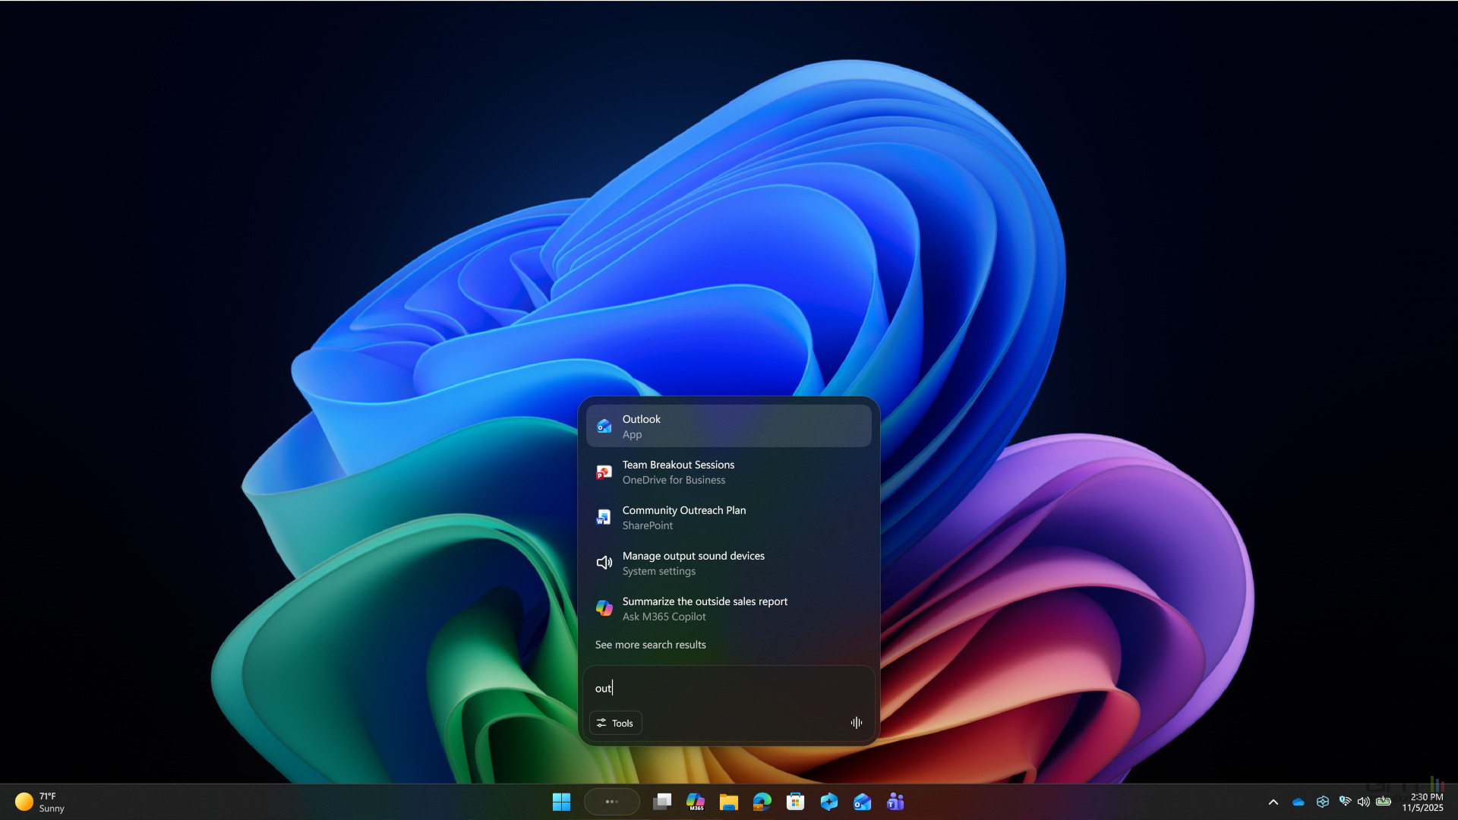Select the See more search results link
The image size is (1458, 820).
650,645
